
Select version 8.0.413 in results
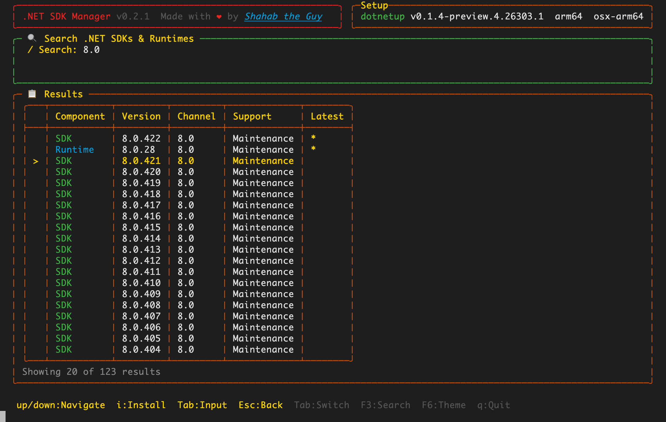141,250
